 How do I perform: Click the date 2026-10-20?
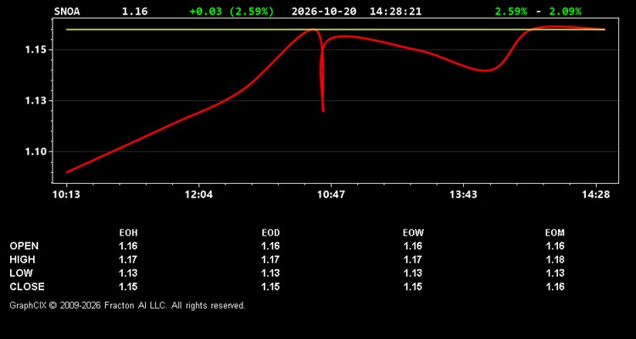(324, 11)
